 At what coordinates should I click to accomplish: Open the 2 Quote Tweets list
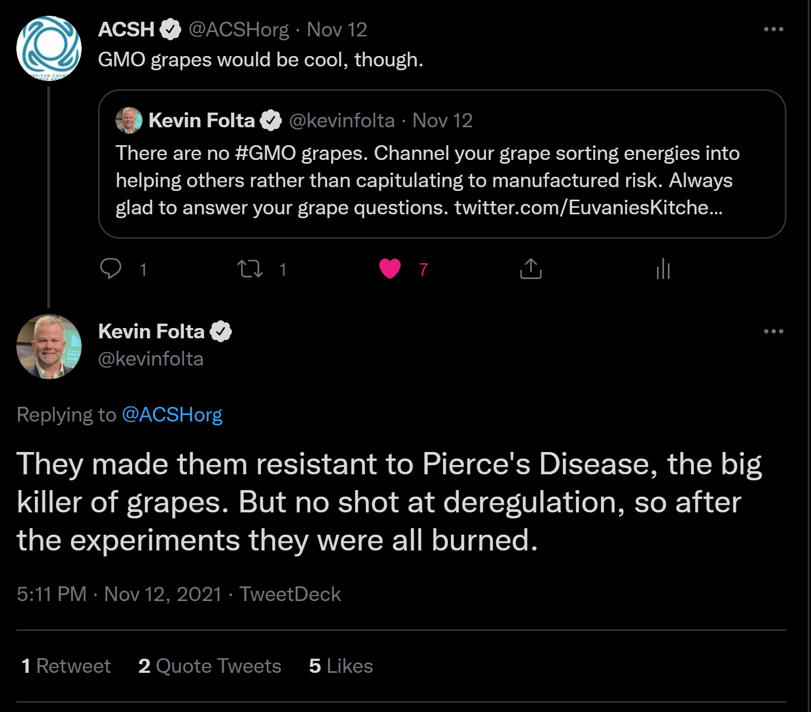[210, 666]
